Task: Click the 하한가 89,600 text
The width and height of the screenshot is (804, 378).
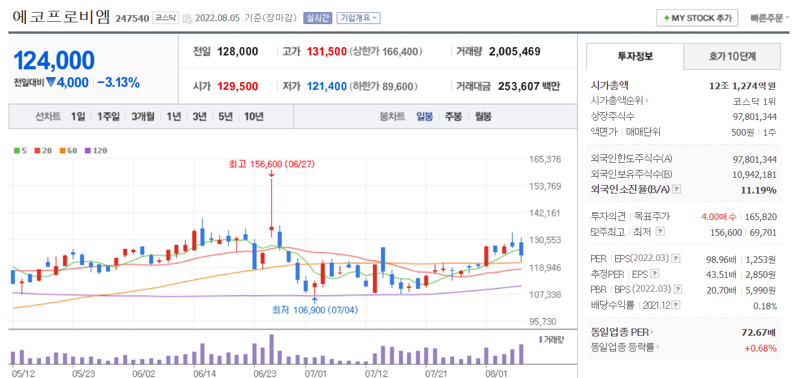Action: pos(384,87)
